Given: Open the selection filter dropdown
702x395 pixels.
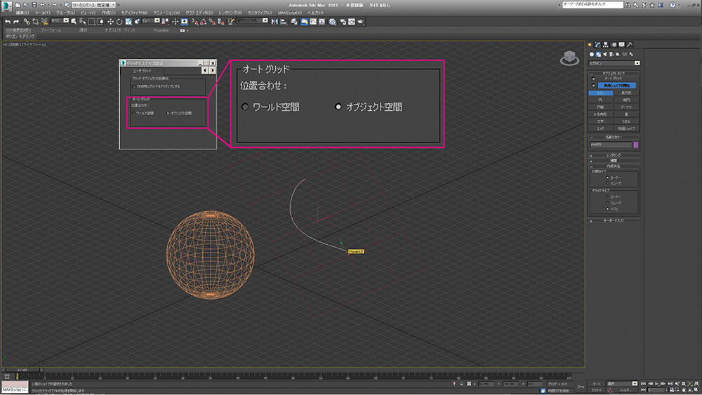Looking at the screenshot, I should coord(60,20).
